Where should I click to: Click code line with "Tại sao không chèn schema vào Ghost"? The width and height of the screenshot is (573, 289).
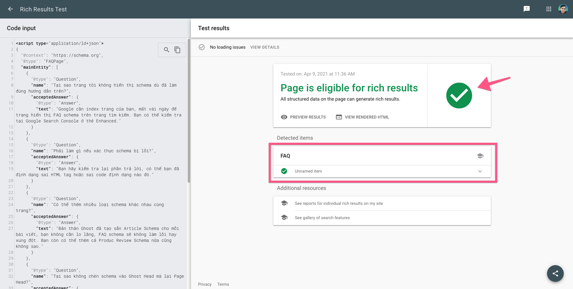click(100, 279)
